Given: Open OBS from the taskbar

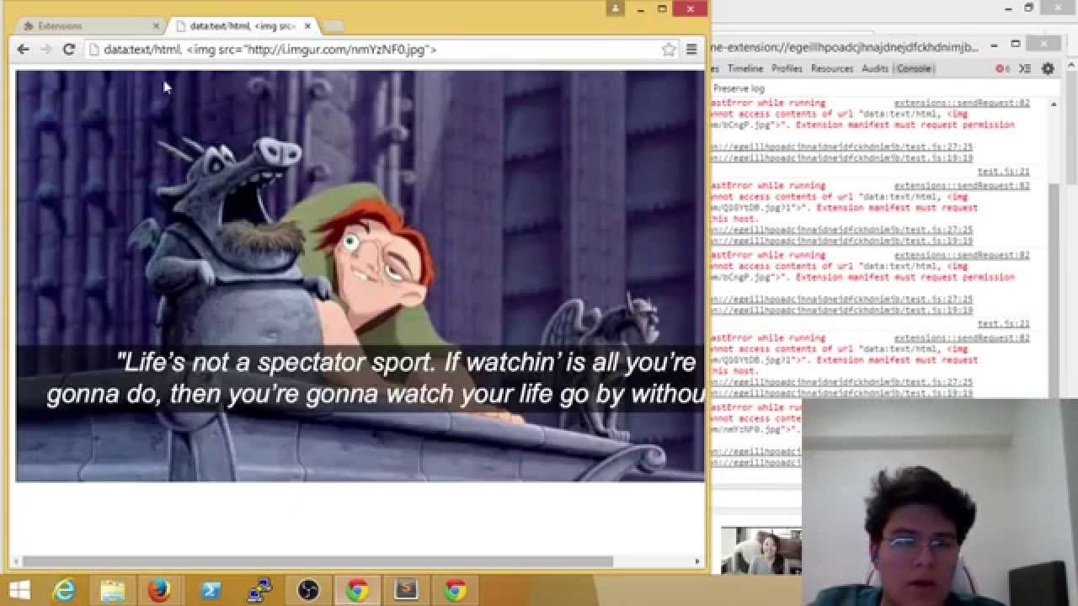Looking at the screenshot, I should 308,591.
